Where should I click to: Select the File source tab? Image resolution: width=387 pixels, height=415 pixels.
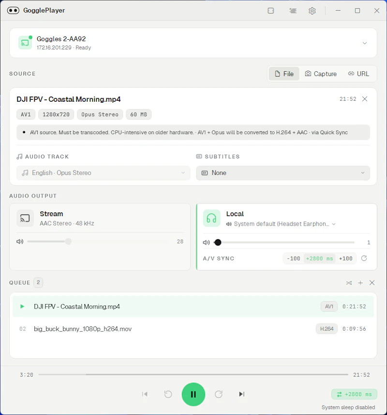point(284,74)
